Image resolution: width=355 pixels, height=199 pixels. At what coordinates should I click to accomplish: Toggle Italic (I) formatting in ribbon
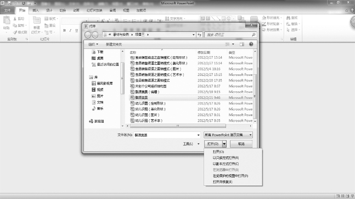70,30
